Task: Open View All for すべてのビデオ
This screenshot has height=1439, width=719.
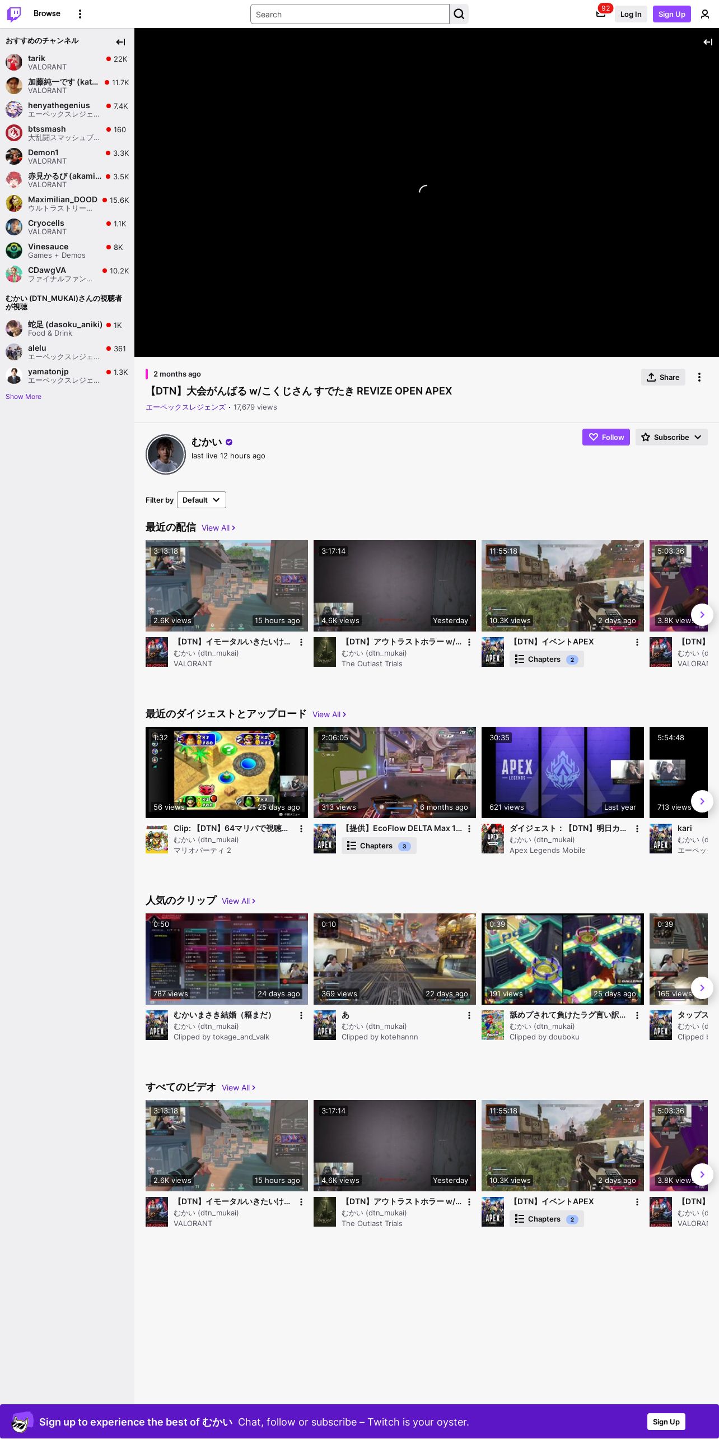Action: (x=239, y=1088)
